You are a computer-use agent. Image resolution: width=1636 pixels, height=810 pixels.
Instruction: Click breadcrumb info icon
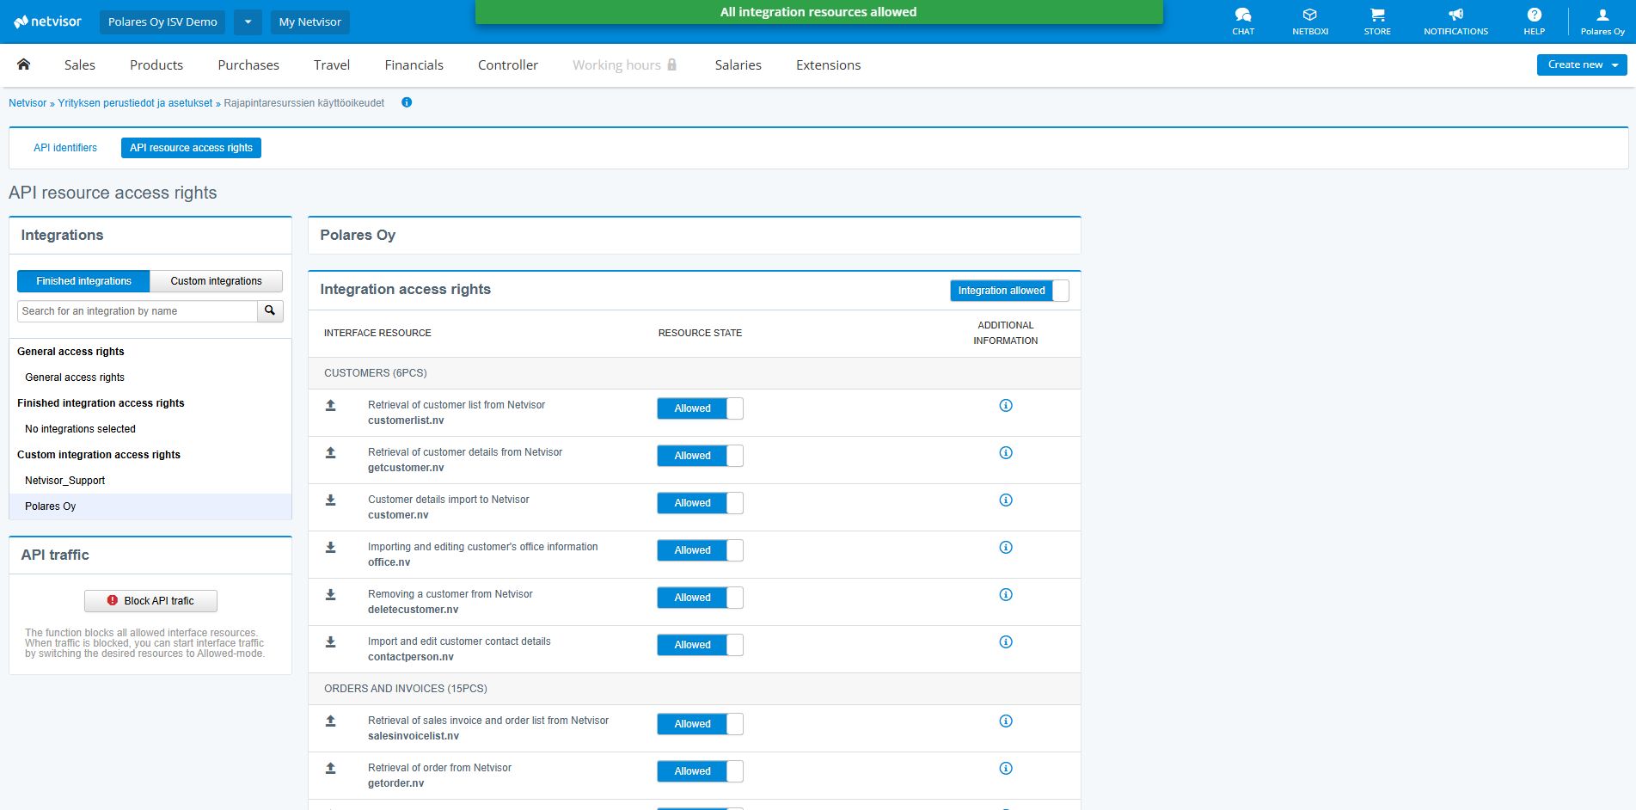[x=407, y=102]
